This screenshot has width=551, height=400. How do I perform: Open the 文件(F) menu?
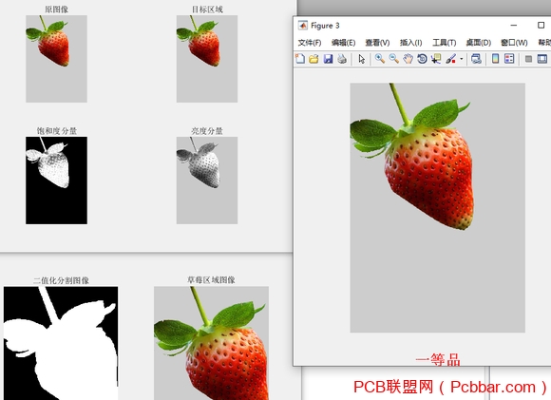pyautogui.click(x=310, y=43)
